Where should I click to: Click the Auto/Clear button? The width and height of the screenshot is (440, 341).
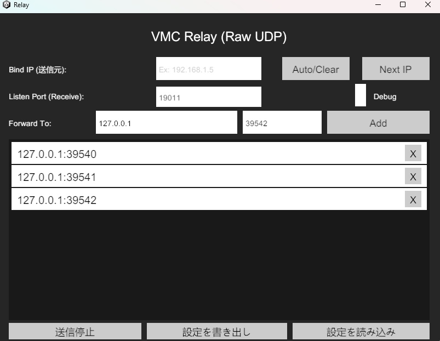click(316, 69)
